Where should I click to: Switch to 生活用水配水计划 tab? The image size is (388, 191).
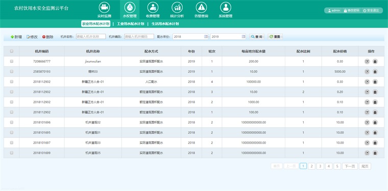click(165, 24)
